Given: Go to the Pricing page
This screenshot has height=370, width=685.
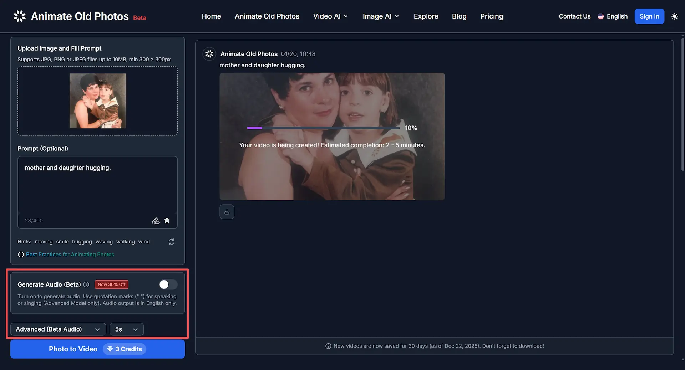Looking at the screenshot, I should point(492,16).
